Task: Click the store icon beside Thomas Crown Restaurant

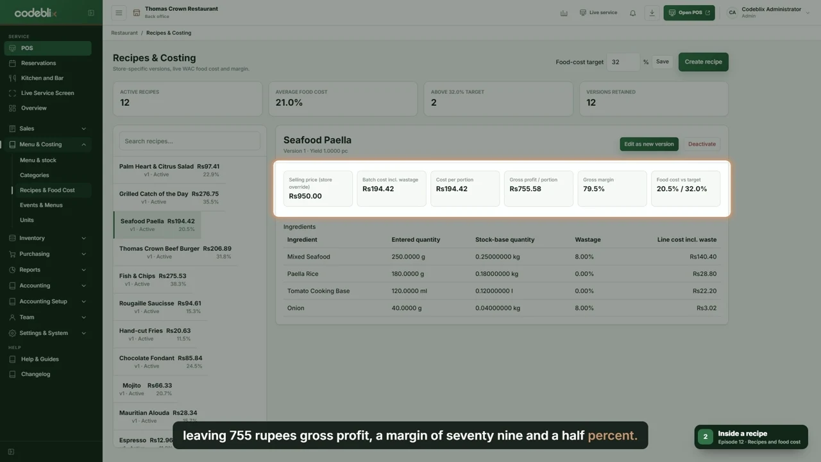Action: 137,13
